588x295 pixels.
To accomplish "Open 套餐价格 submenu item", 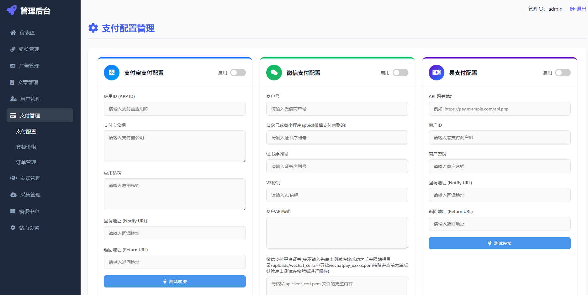I will point(26,147).
